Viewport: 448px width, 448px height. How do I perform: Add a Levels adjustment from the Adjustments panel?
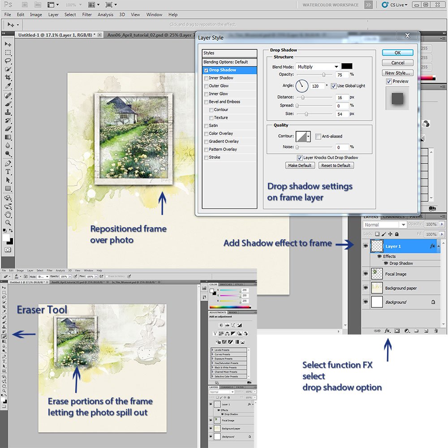(x=227, y=325)
